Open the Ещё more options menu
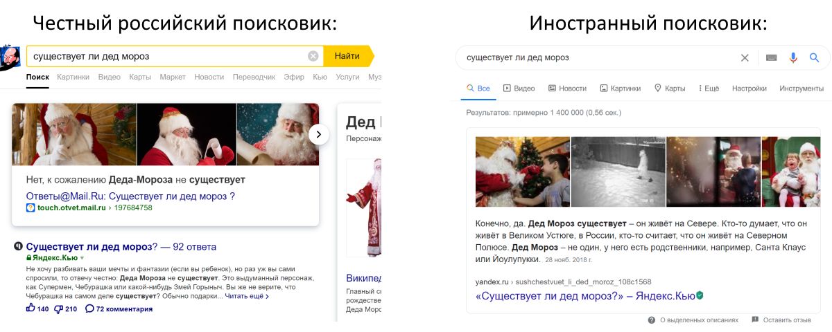Image resolution: width=832 pixels, height=332 pixels. [709, 89]
